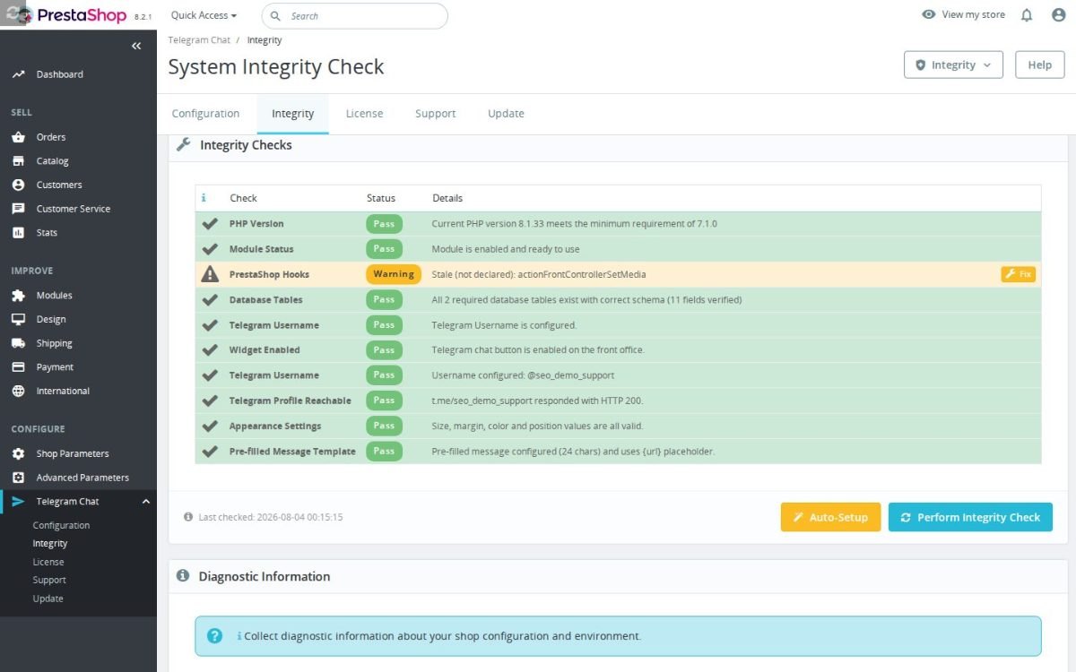
Task: Click the Telegram Chat paper plane icon
Action: point(18,502)
